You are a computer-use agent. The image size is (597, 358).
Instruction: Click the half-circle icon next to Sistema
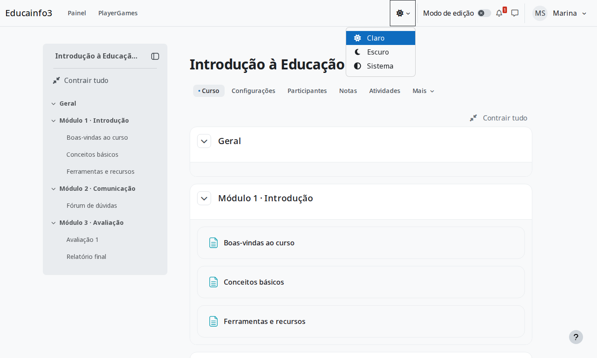point(358,66)
